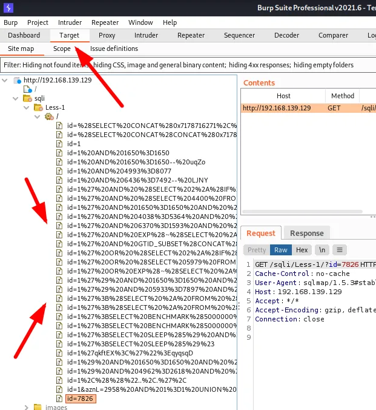This screenshot has height=410, width=376.
Task: Click the file icon beside id=1%2C%28%28%22..%2C.%27%2C
Action: [x=59, y=380]
